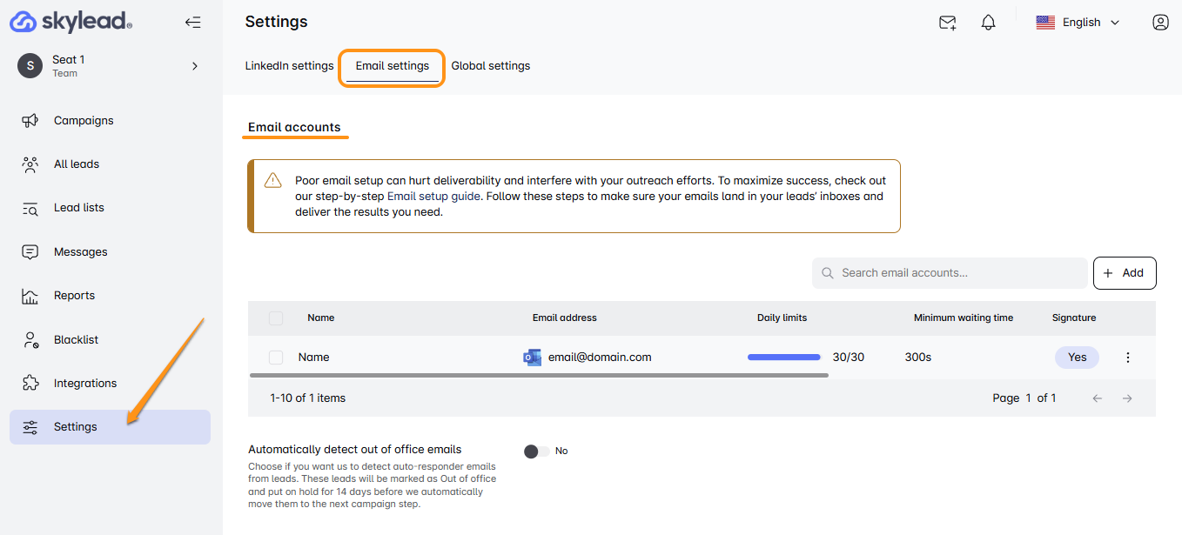Open the Campaigns megaphone icon
The height and width of the screenshot is (535, 1182).
30,121
